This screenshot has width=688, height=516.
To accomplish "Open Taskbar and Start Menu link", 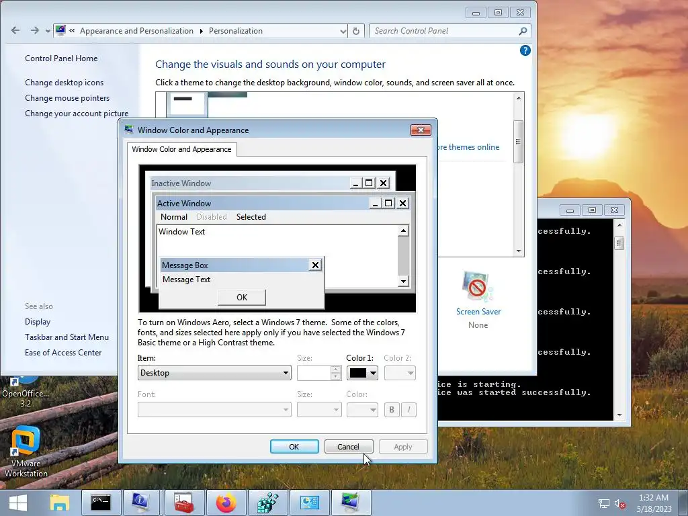I will 67,337.
